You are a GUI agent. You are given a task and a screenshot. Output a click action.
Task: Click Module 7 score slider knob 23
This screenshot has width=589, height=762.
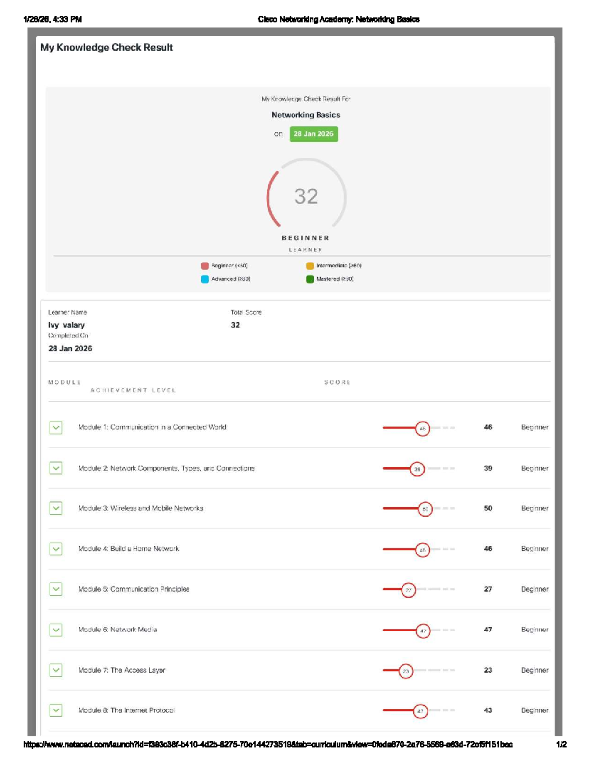406,671
